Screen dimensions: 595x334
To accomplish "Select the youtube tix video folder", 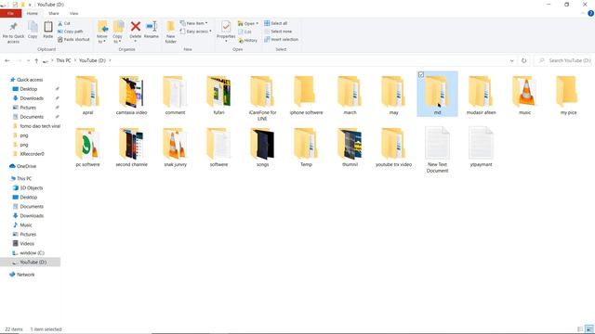I will tap(393, 147).
